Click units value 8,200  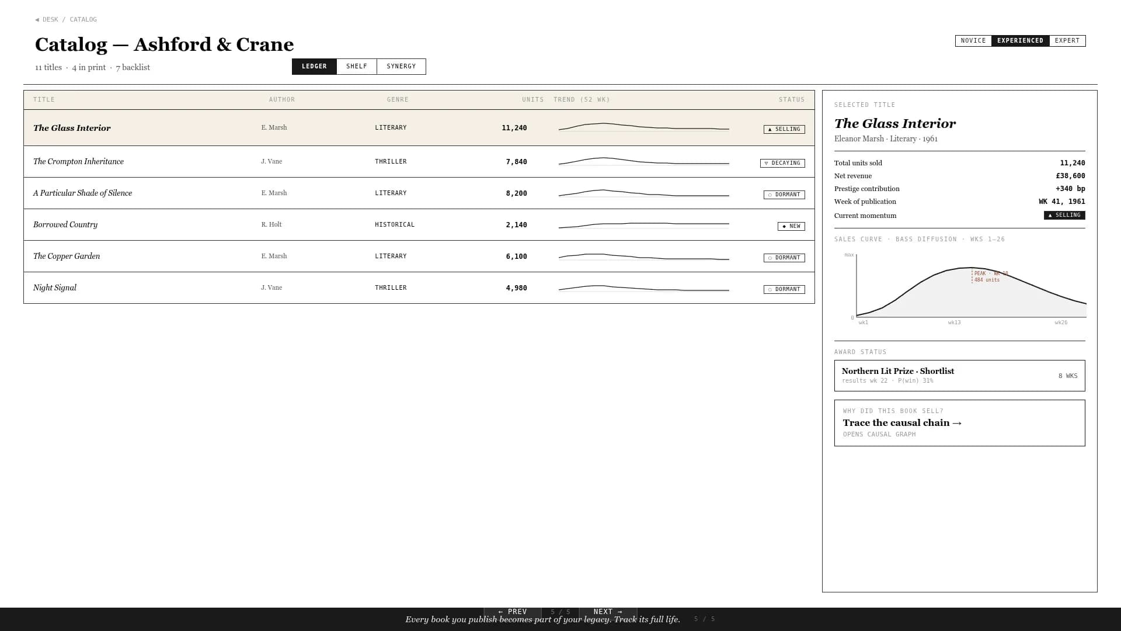click(516, 193)
